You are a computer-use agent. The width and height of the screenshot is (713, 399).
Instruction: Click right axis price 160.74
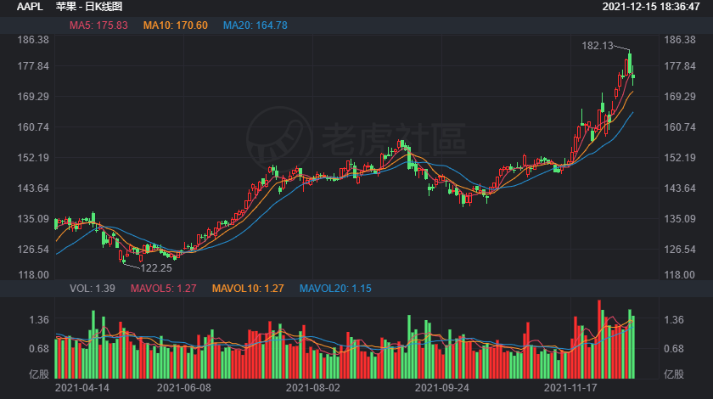pos(680,127)
